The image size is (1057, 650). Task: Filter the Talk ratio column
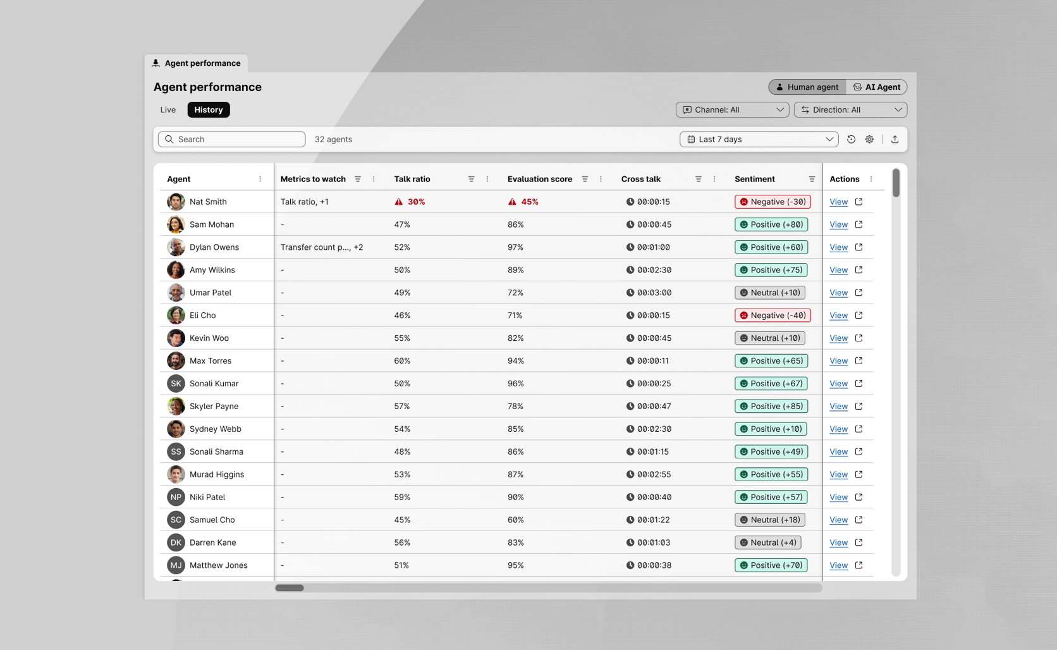pyautogui.click(x=471, y=179)
